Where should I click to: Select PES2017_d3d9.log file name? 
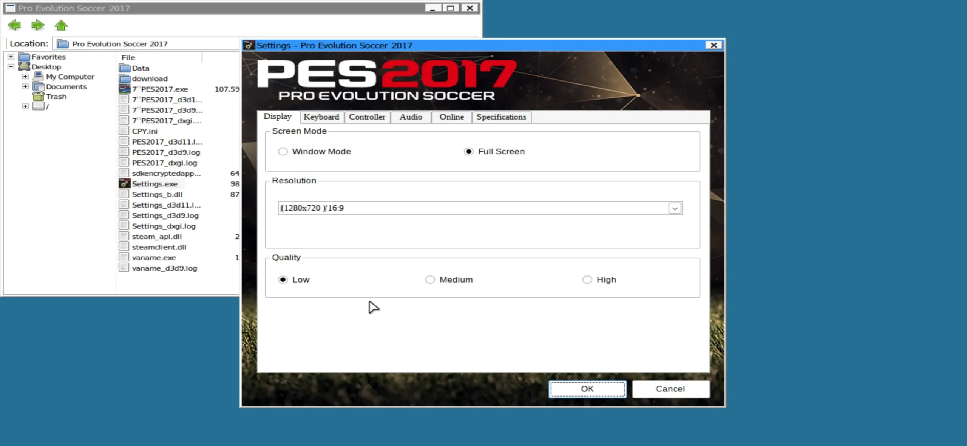pyautogui.click(x=166, y=152)
